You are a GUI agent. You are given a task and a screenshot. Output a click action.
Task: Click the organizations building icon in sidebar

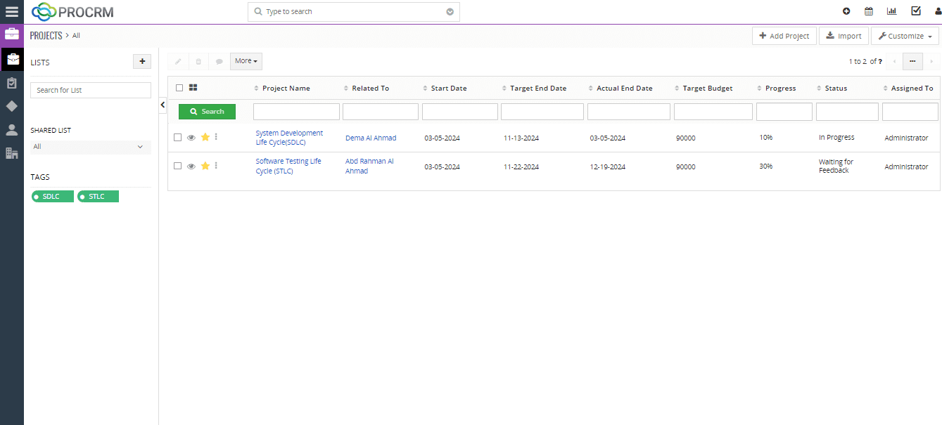pyautogui.click(x=12, y=153)
